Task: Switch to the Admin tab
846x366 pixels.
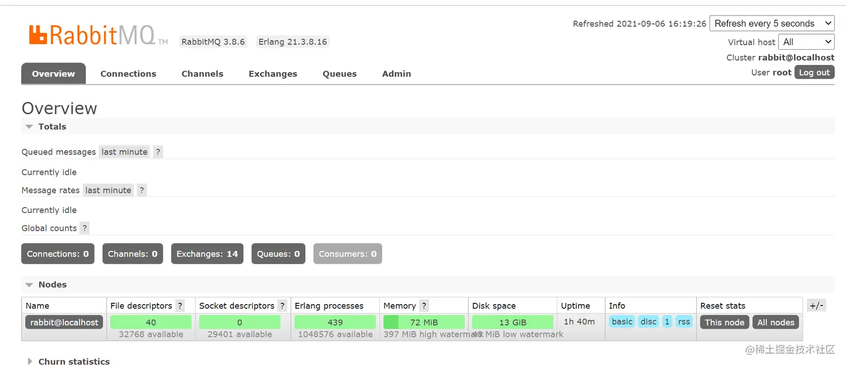Action: pos(396,74)
